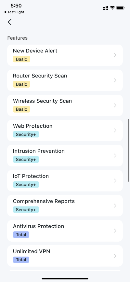Image resolution: width=130 pixels, height=282 pixels.
Task: Tap Security+ badge under IoT Protection
Action: coord(26,185)
